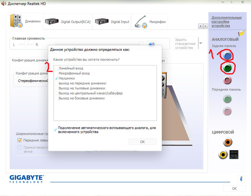Check the Линейный вход option

56,68
